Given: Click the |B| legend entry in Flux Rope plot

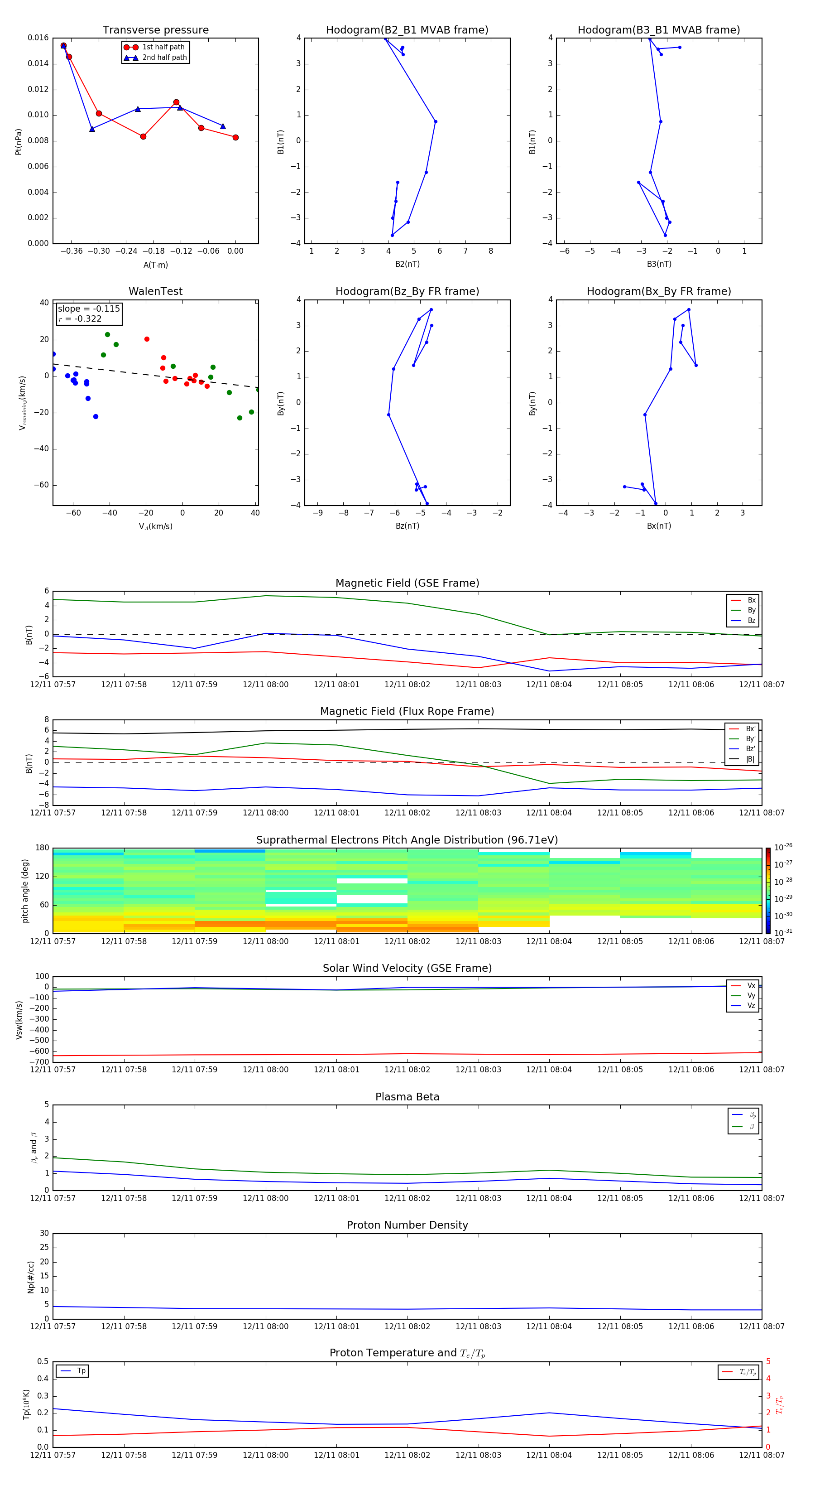Looking at the screenshot, I should pyautogui.click(x=742, y=759).
